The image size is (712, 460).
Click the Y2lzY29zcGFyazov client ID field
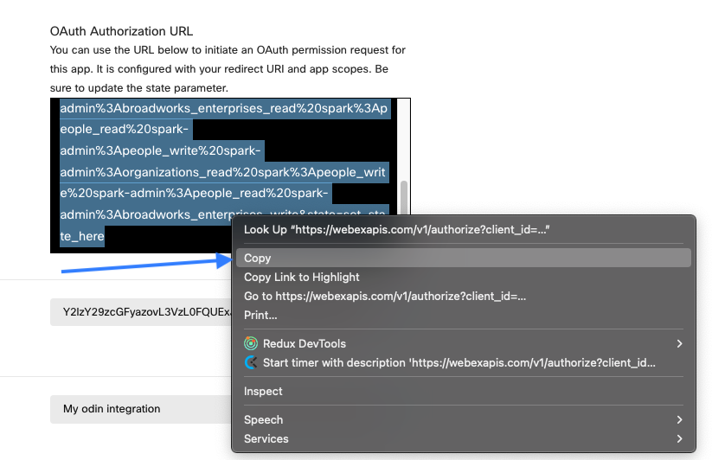coord(141,312)
